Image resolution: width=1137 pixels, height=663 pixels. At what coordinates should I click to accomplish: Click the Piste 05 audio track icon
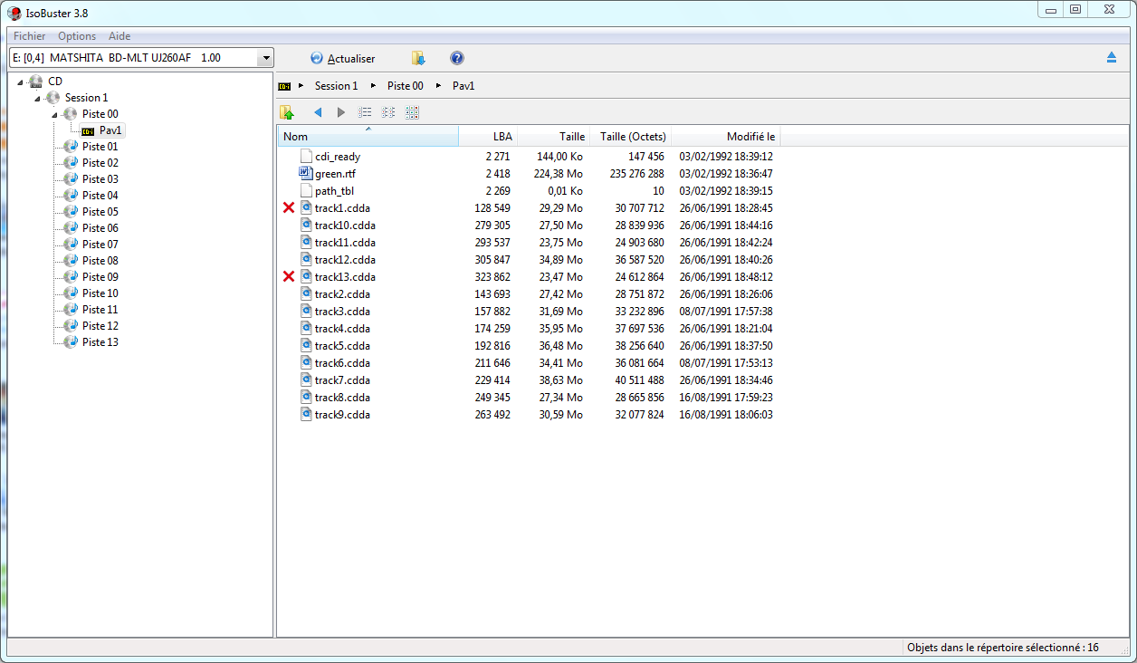click(71, 212)
